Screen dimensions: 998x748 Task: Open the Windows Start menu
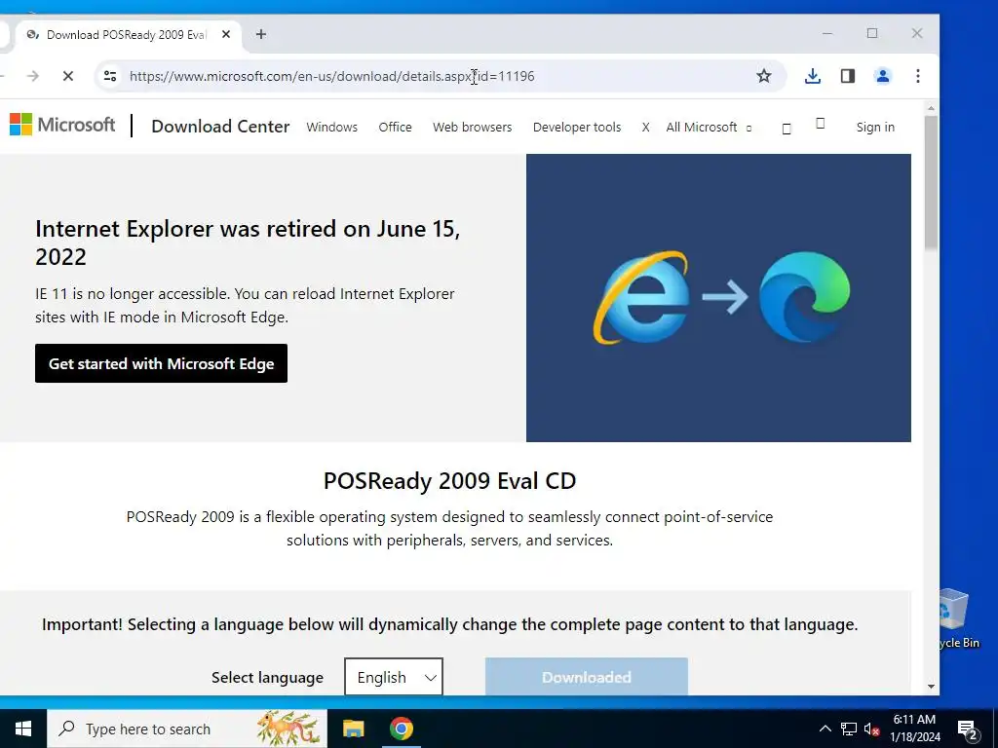(x=23, y=729)
